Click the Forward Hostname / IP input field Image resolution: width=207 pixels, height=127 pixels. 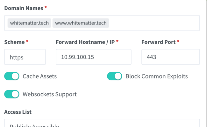tap(93, 57)
